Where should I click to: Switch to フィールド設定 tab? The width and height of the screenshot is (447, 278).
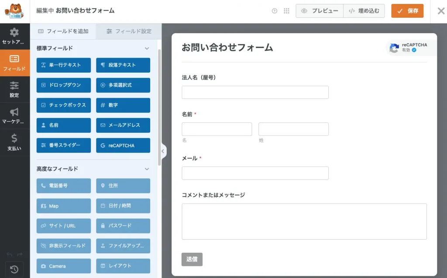click(129, 31)
